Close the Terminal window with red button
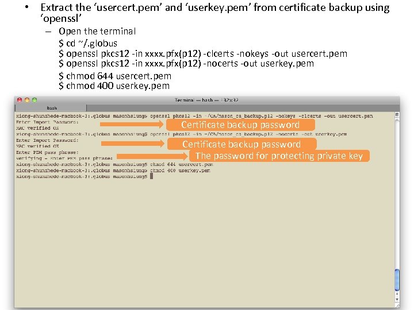 click(x=20, y=100)
